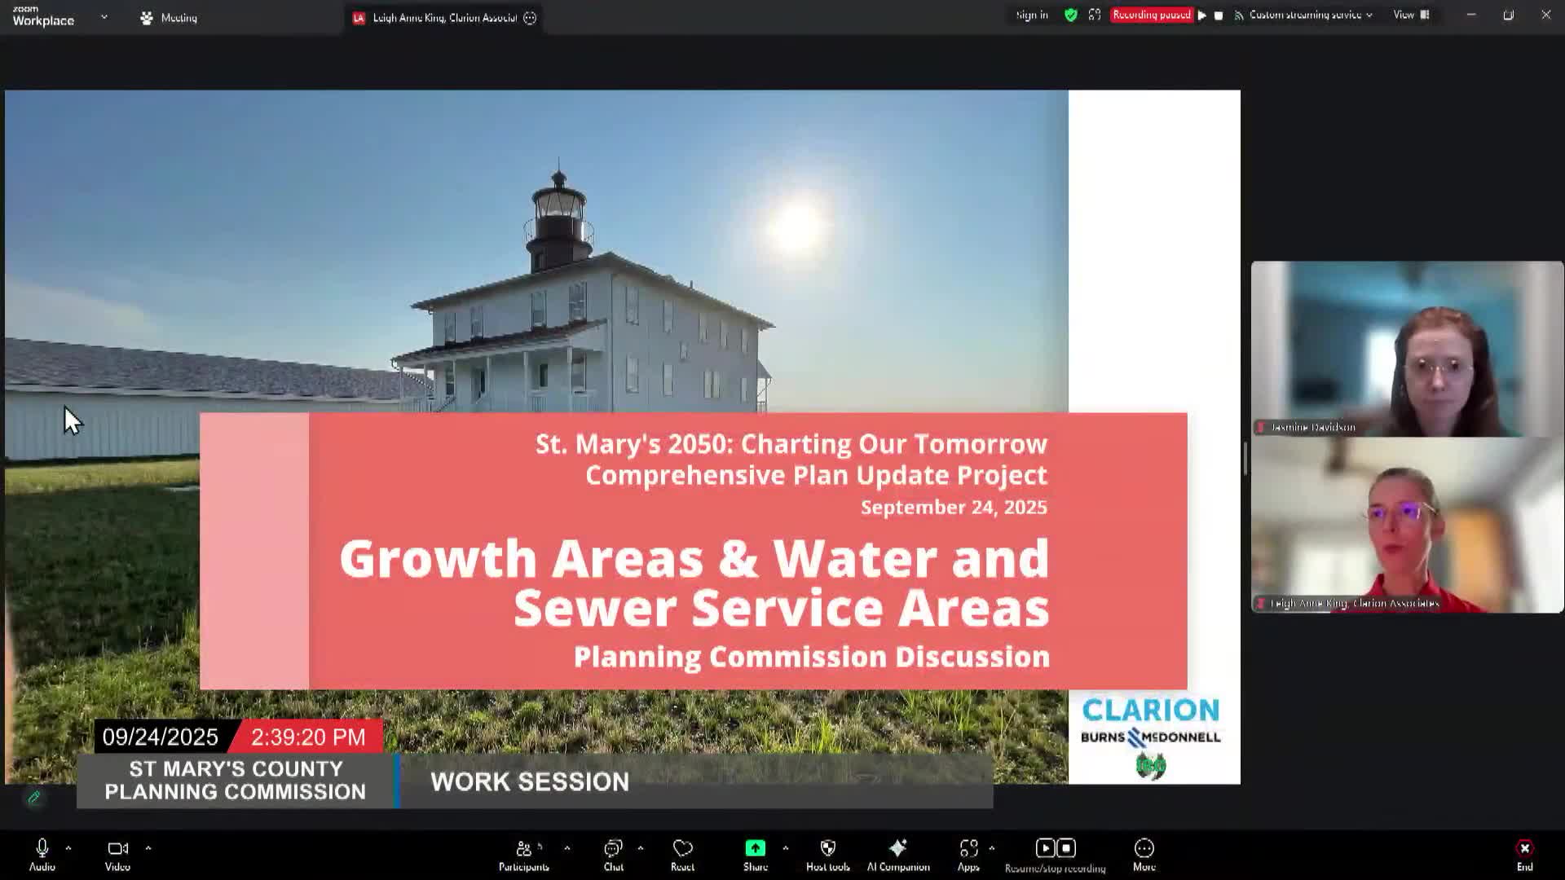The height and width of the screenshot is (880, 1565).
Task: Resume recording using top play button
Action: click(x=1201, y=15)
